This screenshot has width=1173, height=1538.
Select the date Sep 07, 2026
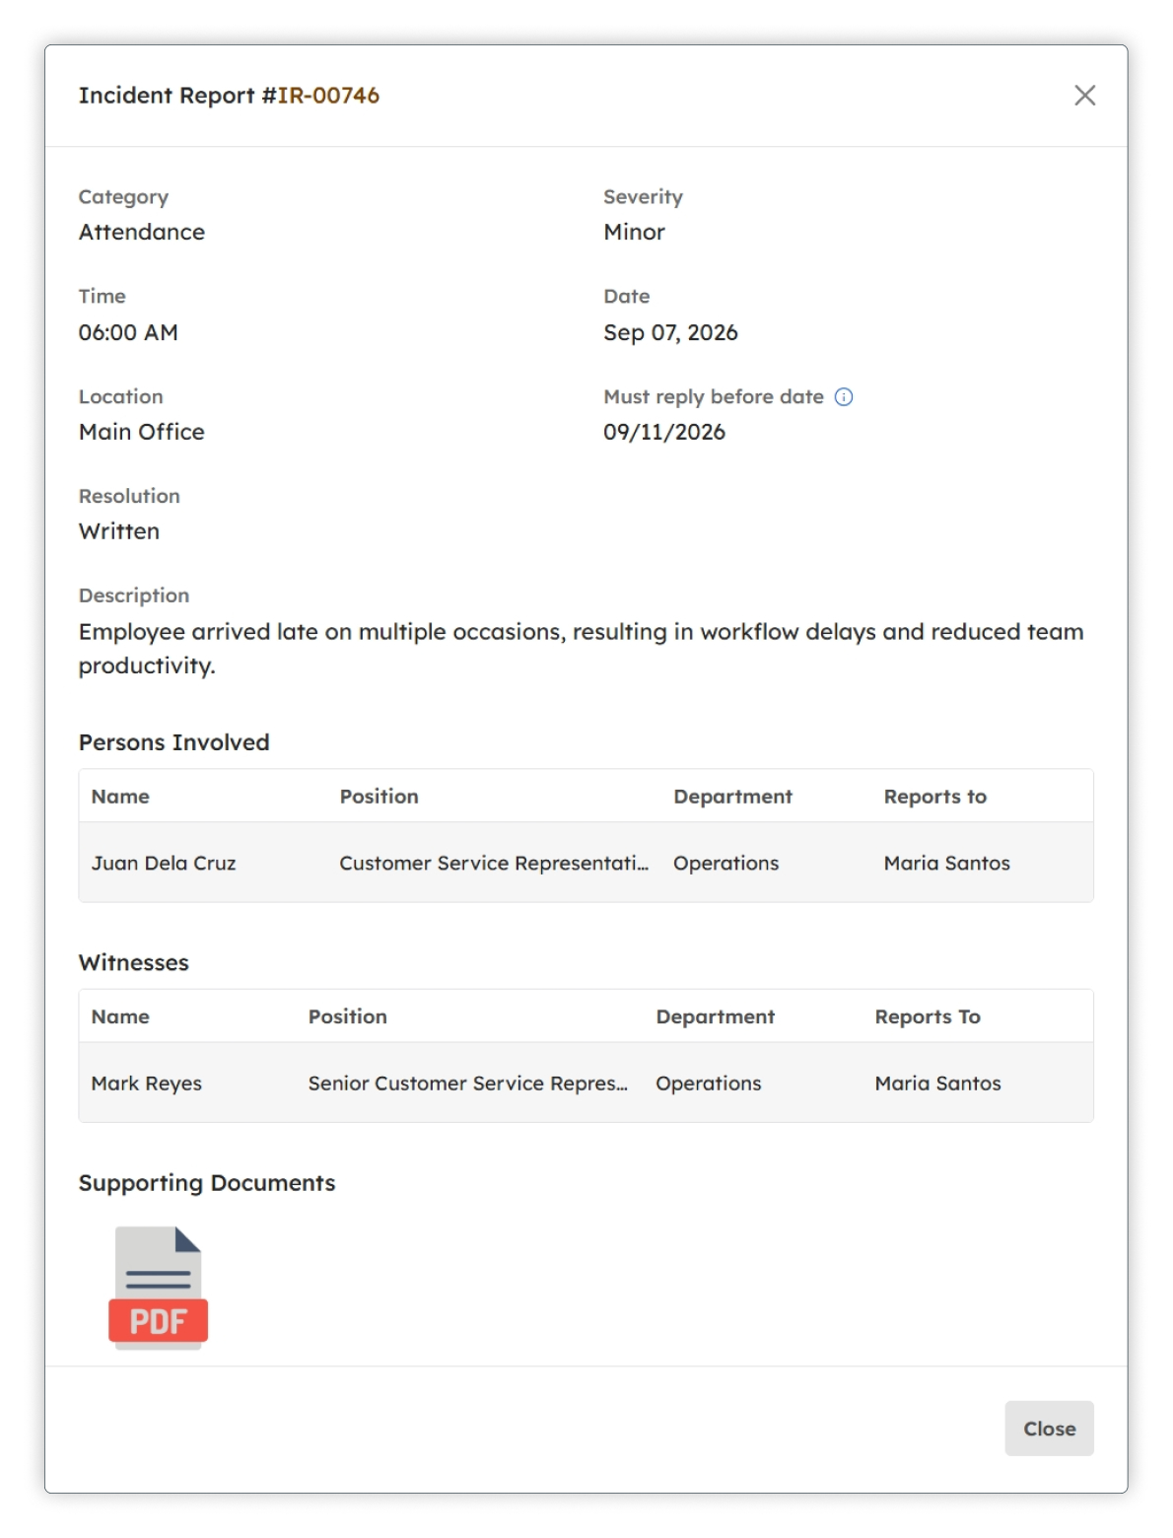[670, 332]
